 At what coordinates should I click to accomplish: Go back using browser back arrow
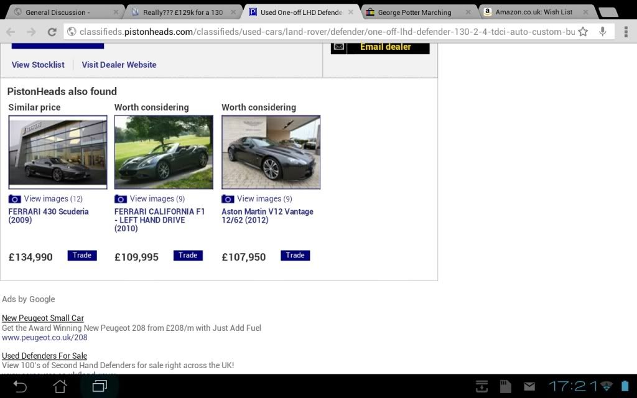pyautogui.click(x=11, y=32)
